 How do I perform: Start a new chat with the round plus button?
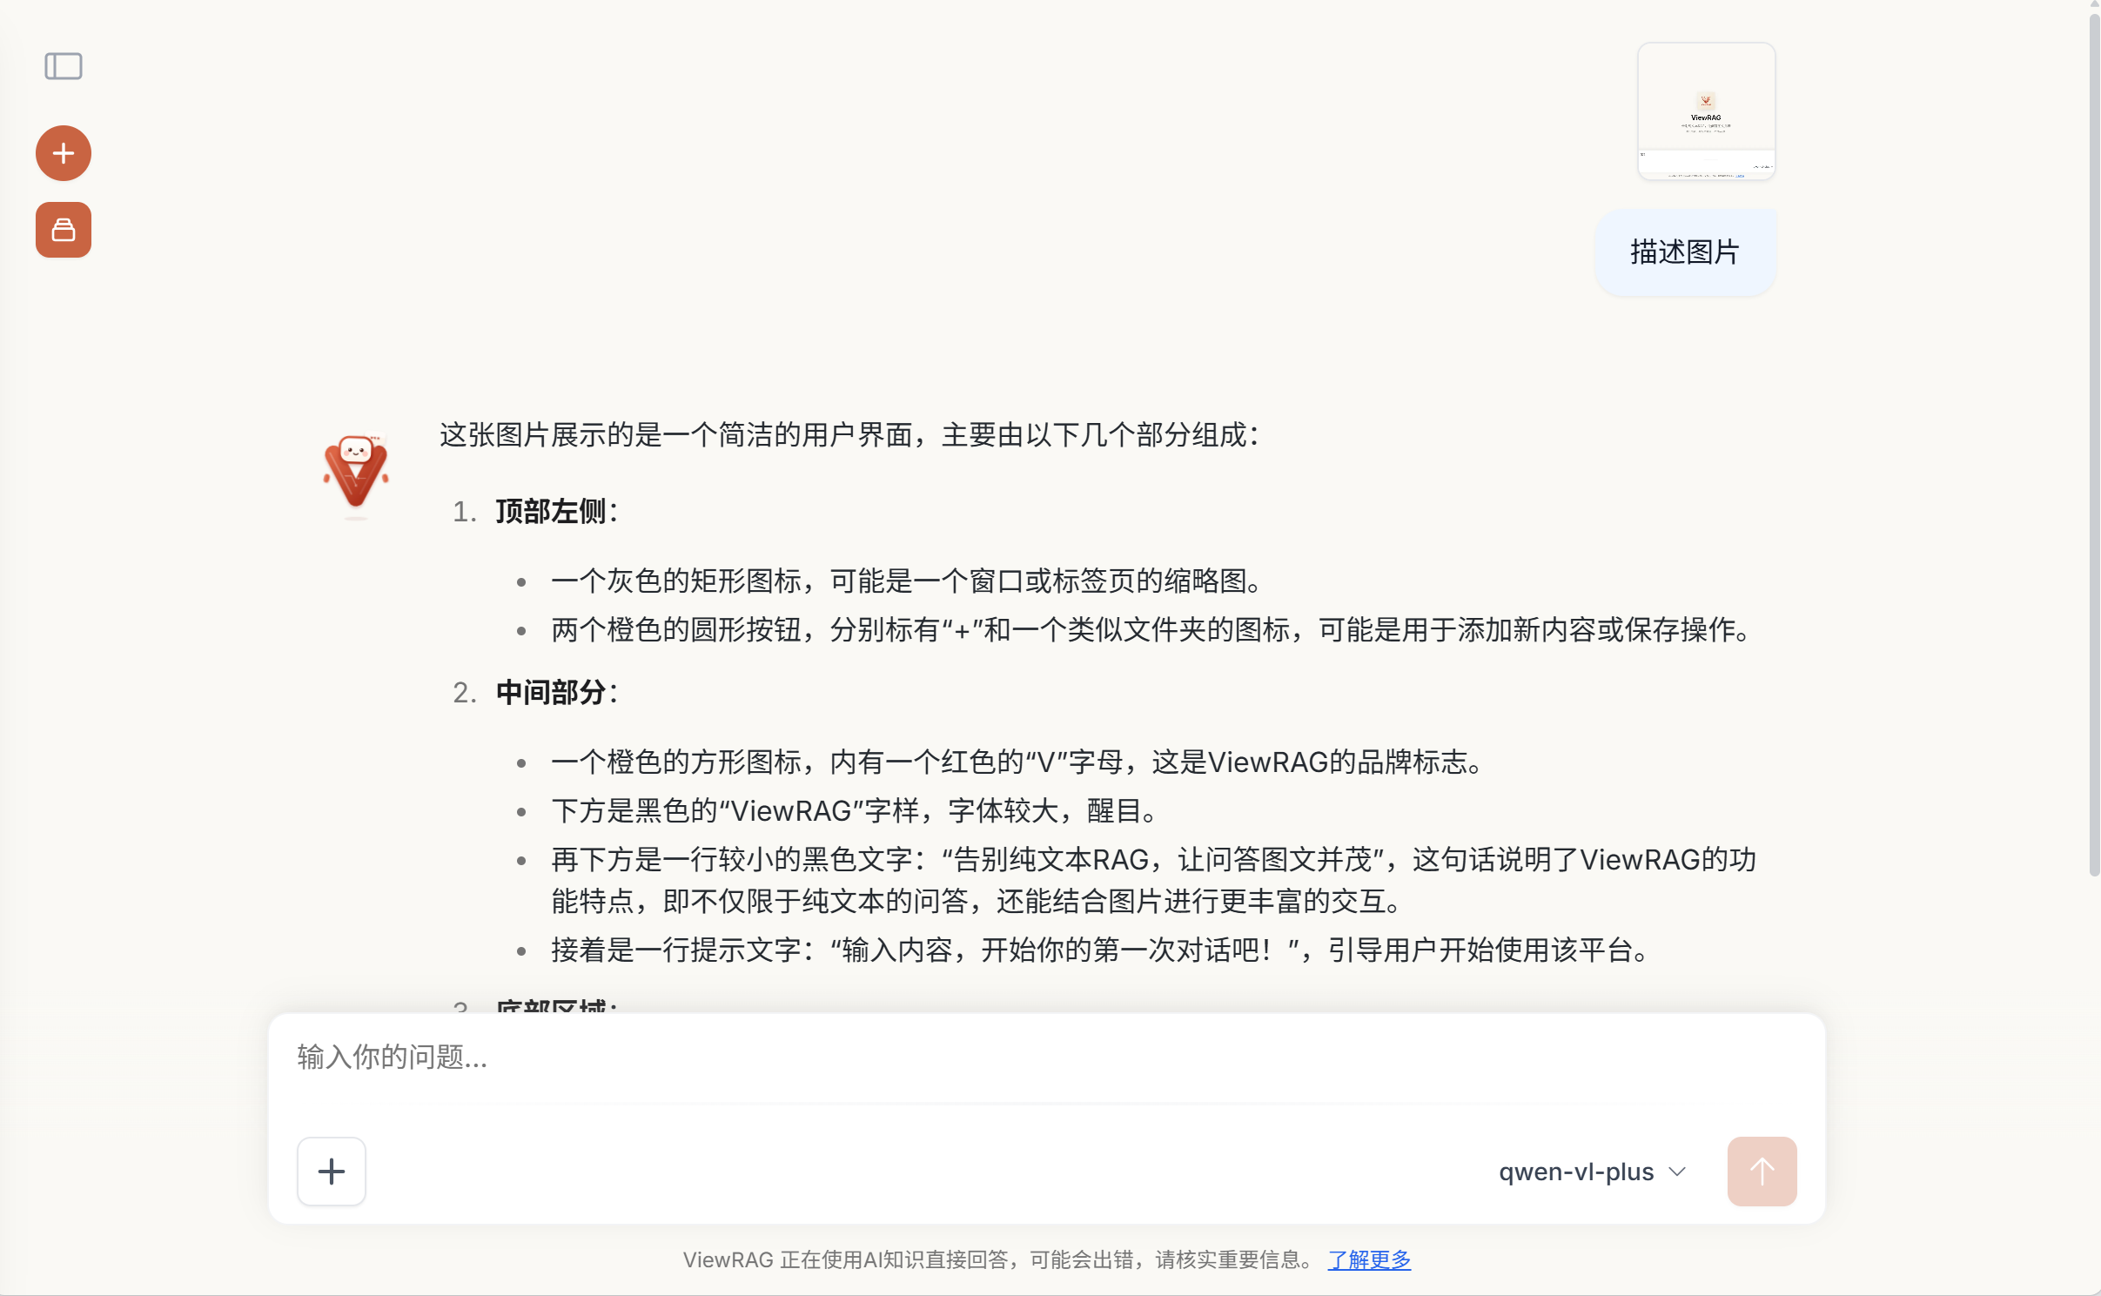tap(64, 153)
